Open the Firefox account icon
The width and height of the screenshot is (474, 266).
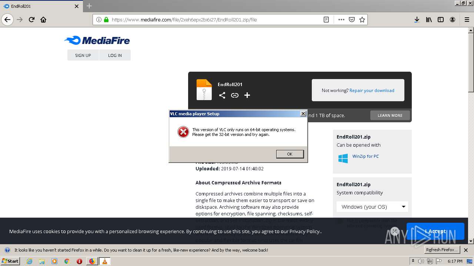pyautogui.click(x=453, y=20)
